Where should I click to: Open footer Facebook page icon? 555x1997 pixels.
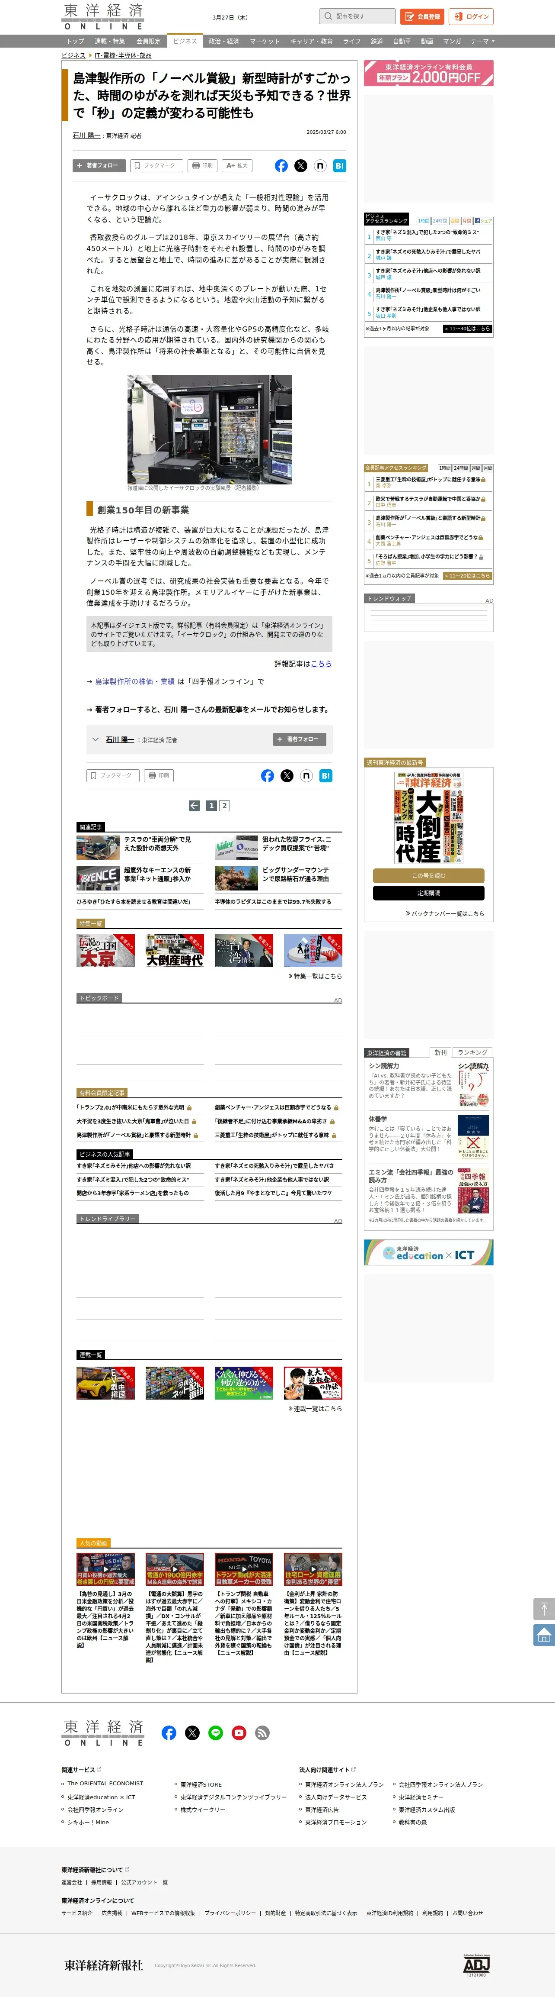[x=169, y=1732]
